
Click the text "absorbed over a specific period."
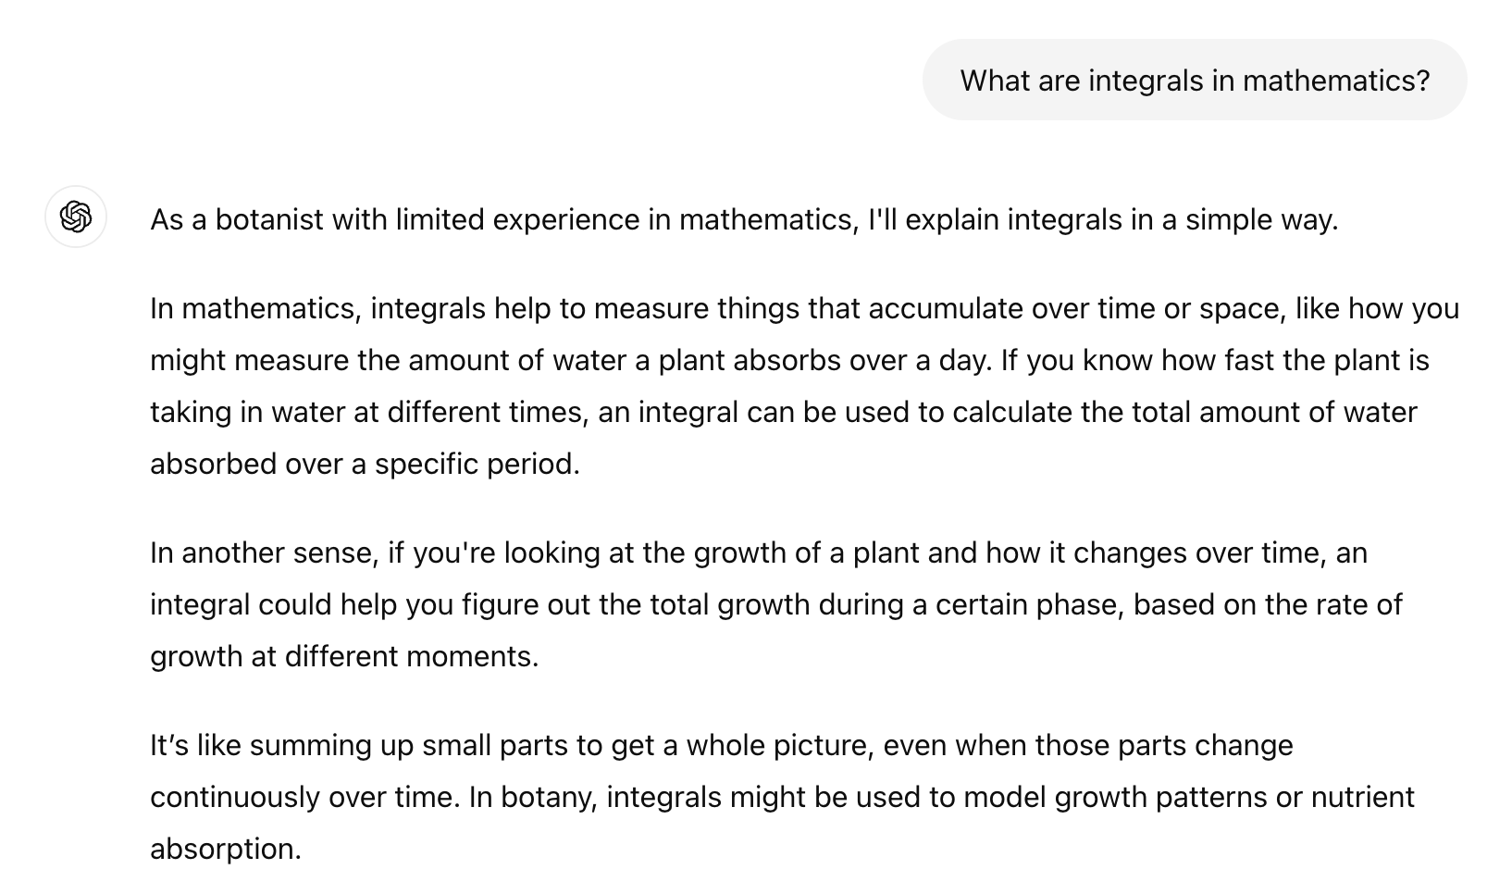[x=365, y=464]
